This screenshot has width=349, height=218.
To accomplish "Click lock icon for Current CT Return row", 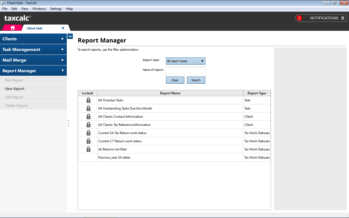I will coord(88,141).
